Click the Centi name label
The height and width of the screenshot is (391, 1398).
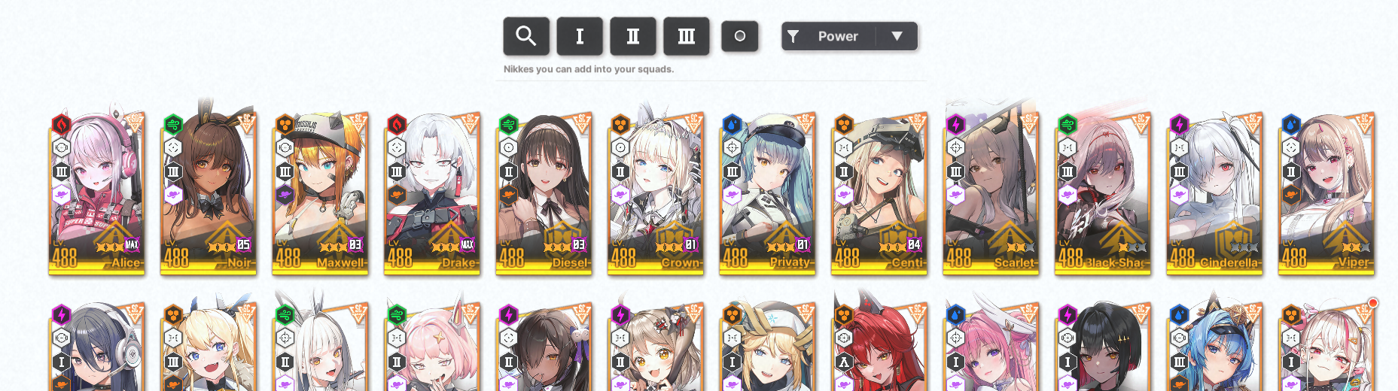click(x=907, y=262)
